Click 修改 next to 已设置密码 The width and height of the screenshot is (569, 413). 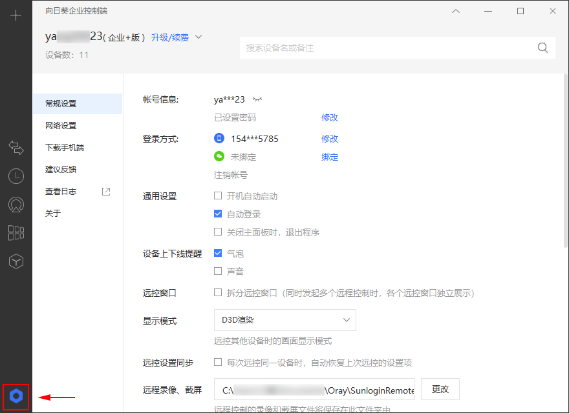pyautogui.click(x=330, y=117)
